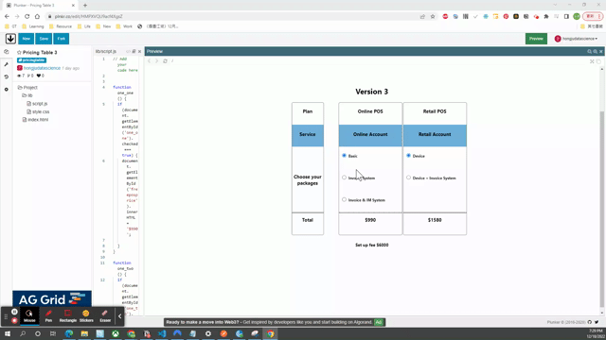Screen dimensions: 606x340
Task: Select the Invoice System radio option
Action: click(x=344, y=178)
